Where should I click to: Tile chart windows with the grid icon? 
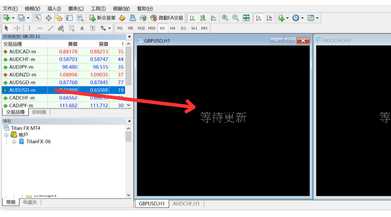(x=246, y=18)
